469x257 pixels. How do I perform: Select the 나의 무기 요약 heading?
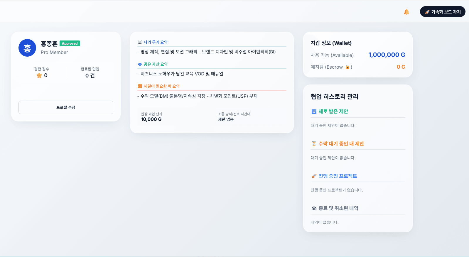click(x=156, y=42)
